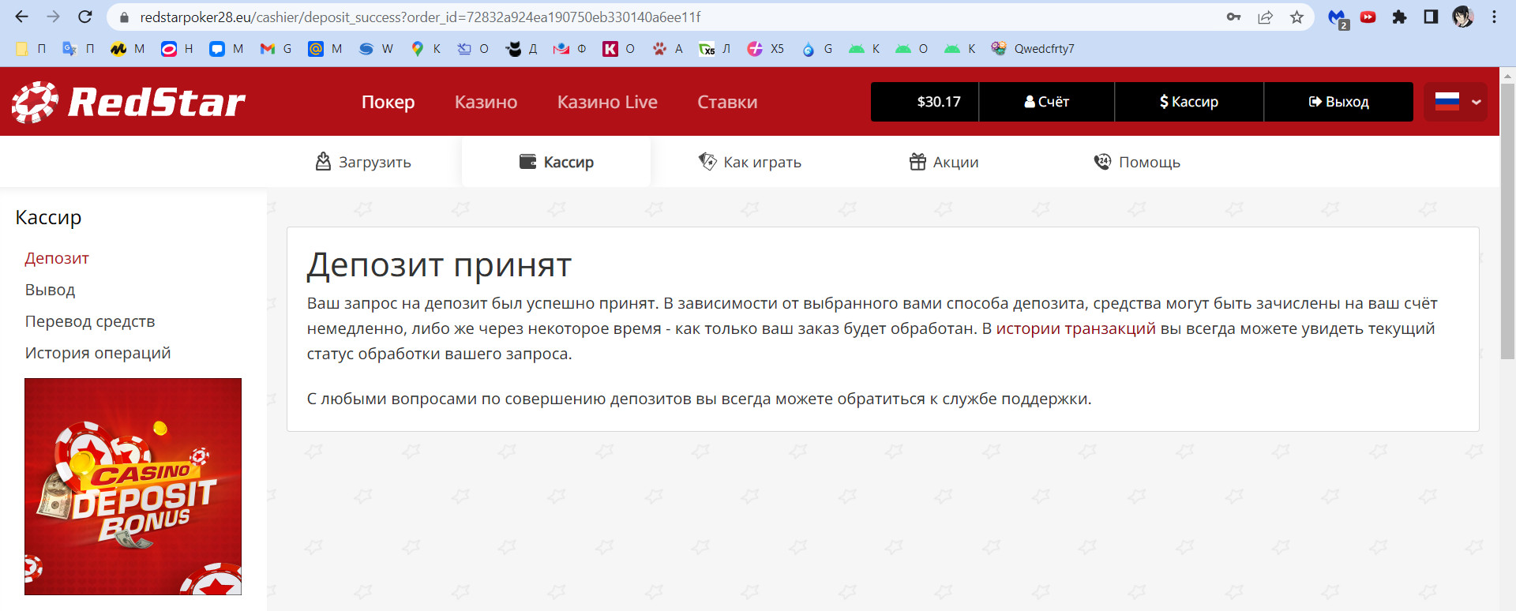The height and width of the screenshot is (611, 1516).
Task: Click the $30.17 balance button
Action: (925, 102)
